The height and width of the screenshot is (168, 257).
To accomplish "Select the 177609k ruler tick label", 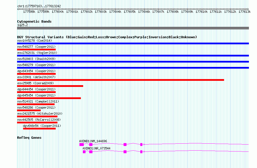I will pos(187,12).
